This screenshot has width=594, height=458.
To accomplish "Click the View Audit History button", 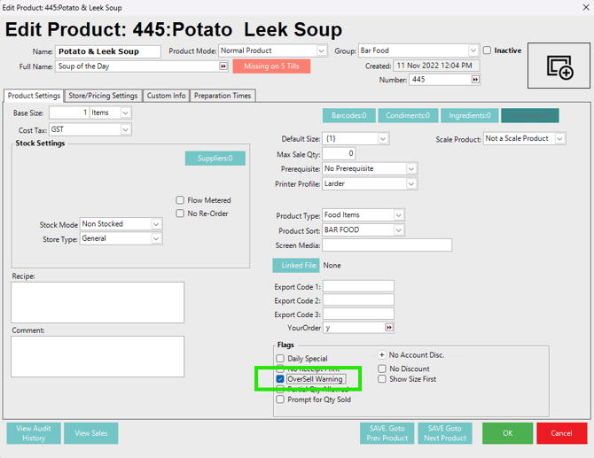I will coord(34,433).
